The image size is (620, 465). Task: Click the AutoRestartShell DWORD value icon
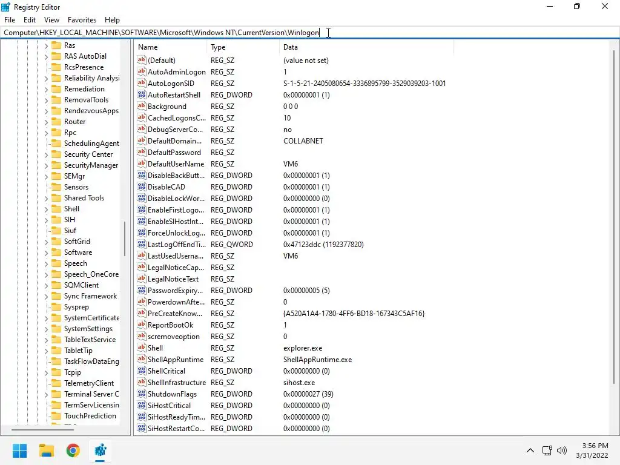(141, 94)
